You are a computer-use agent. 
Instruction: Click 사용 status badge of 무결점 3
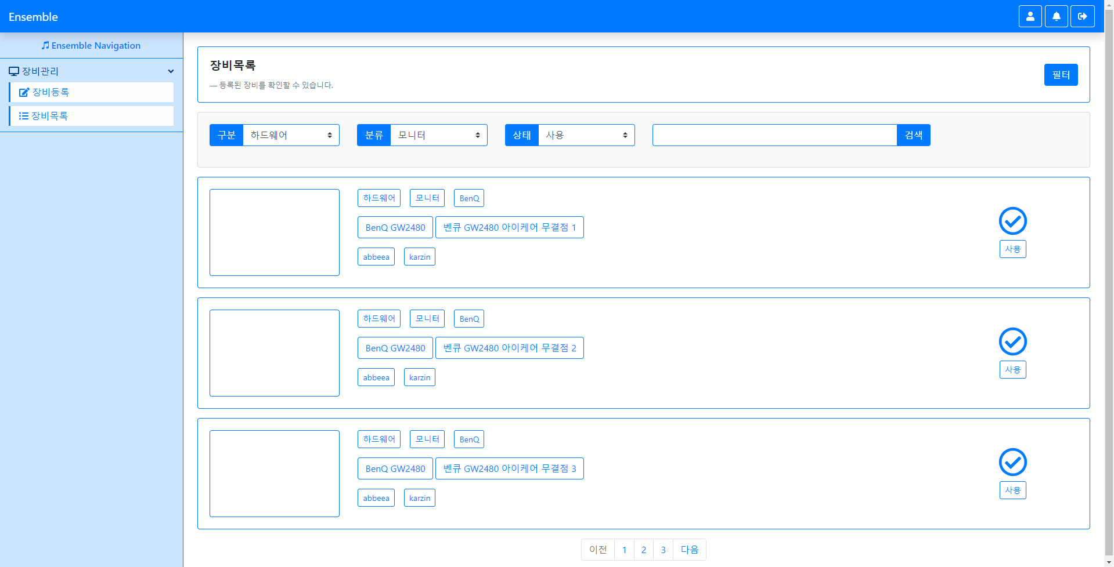pyautogui.click(x=1012, y=490)
